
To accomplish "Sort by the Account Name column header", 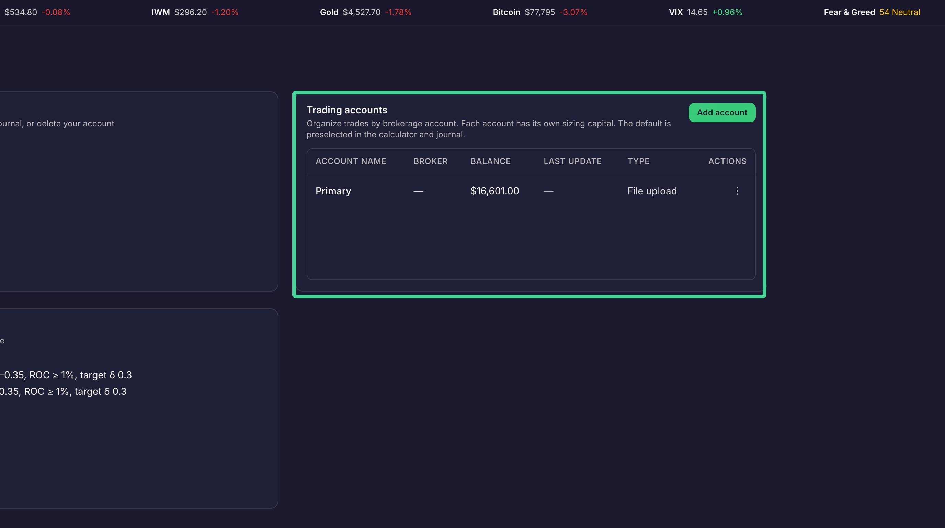I will 351,161.
